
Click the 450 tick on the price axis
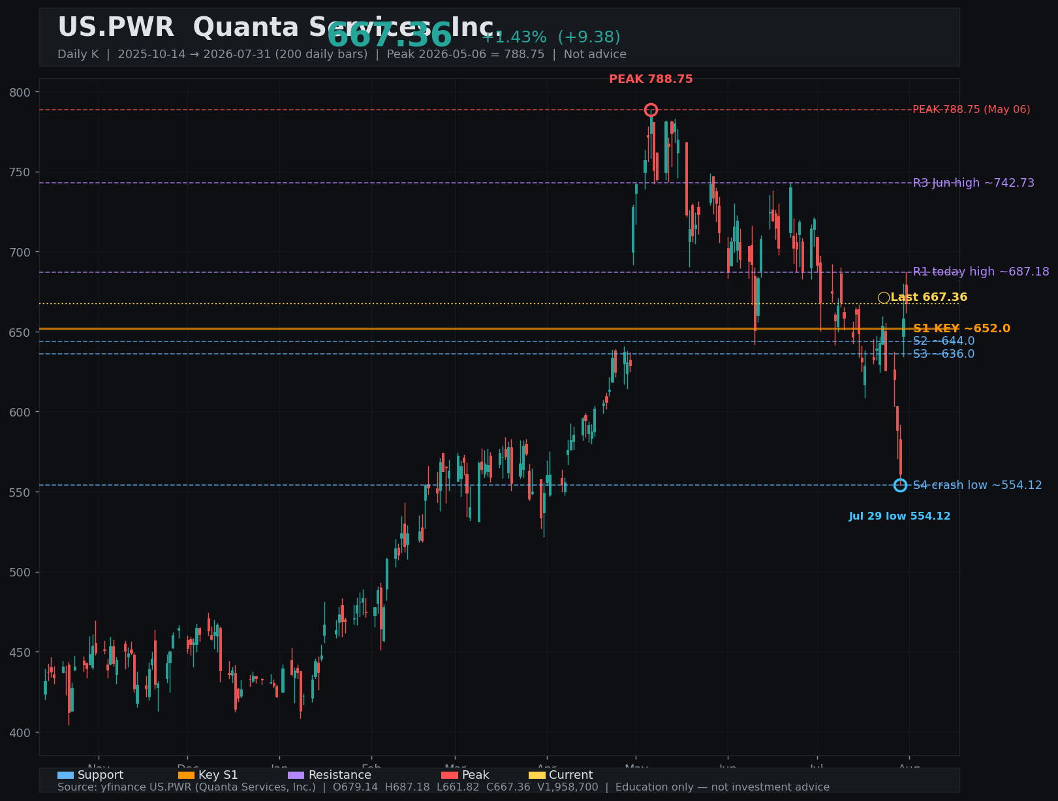(20, 652)
